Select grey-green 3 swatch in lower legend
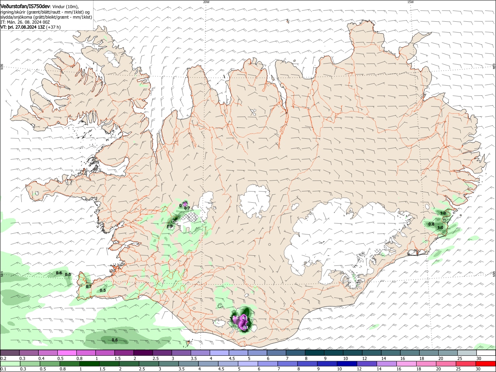This screenshot has width=496, height=372. (x=169, y=364)
